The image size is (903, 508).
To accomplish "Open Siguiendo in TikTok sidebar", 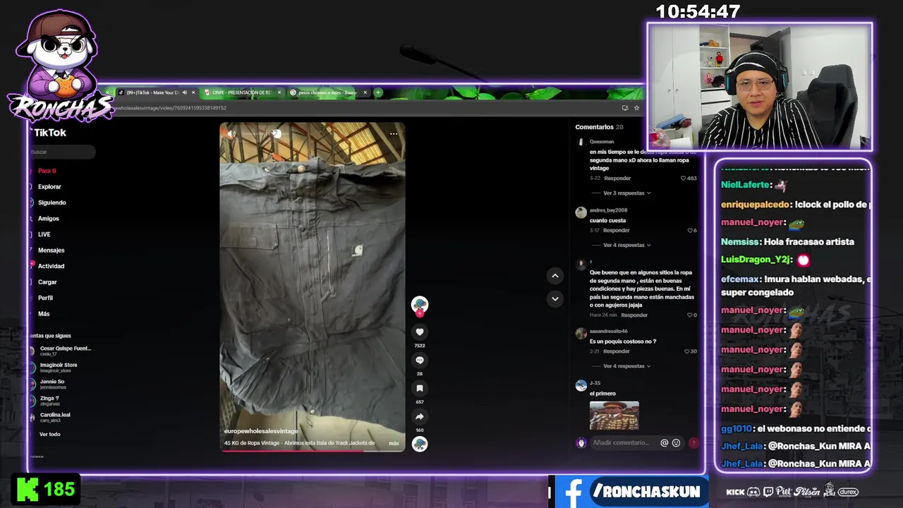I will coord(51,202).
